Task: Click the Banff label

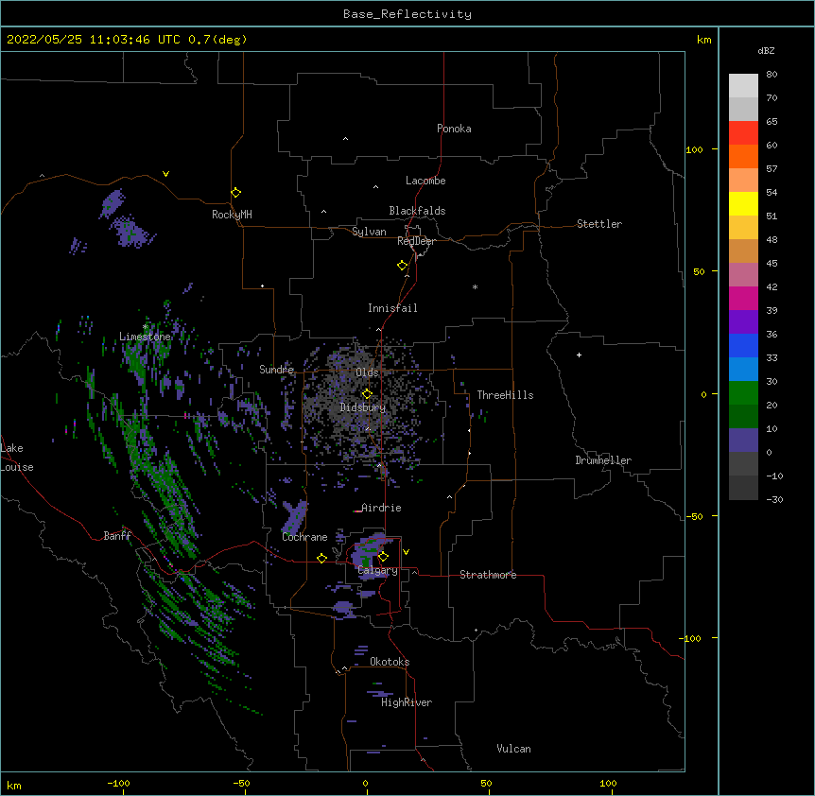Action: 117,536
